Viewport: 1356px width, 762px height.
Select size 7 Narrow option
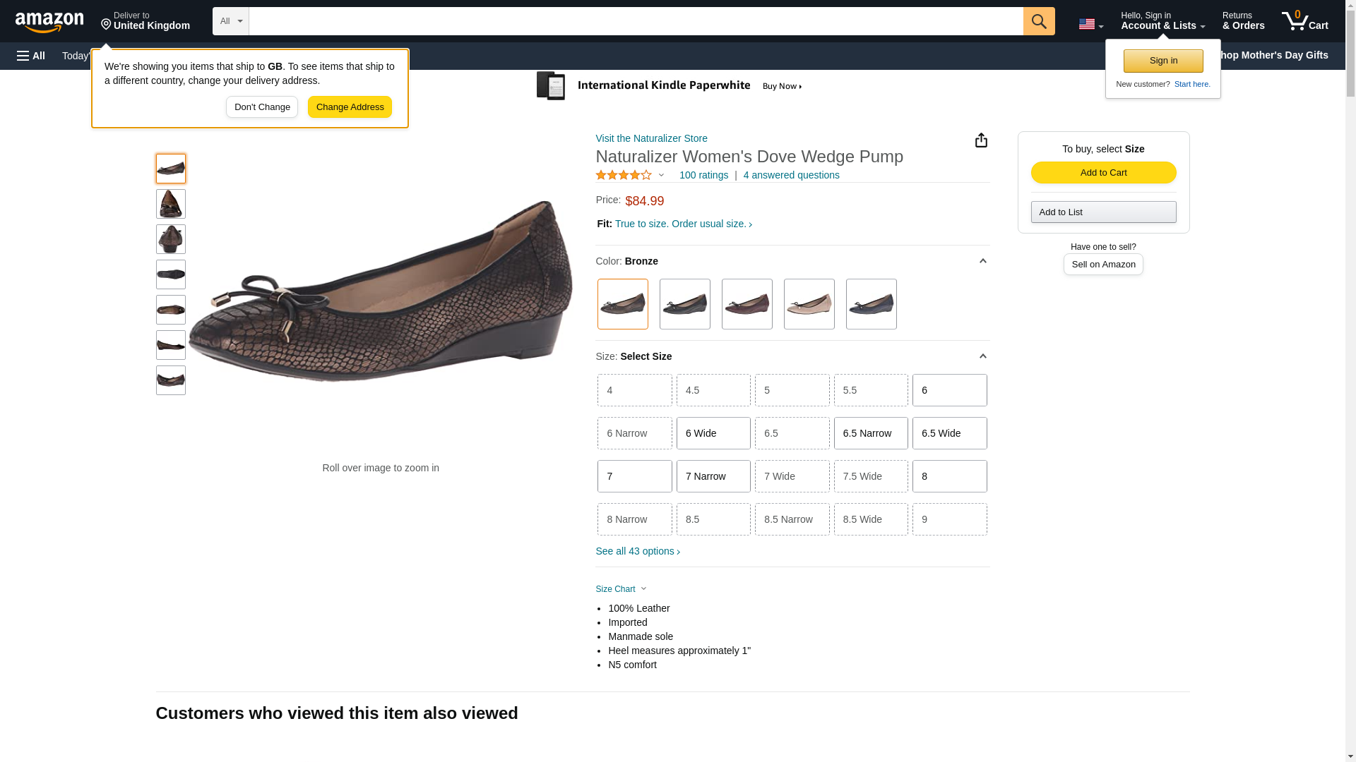click(713, 476)
